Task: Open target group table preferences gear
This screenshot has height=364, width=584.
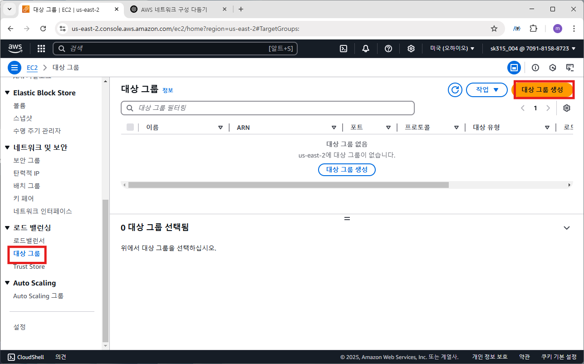Action: 567,108
